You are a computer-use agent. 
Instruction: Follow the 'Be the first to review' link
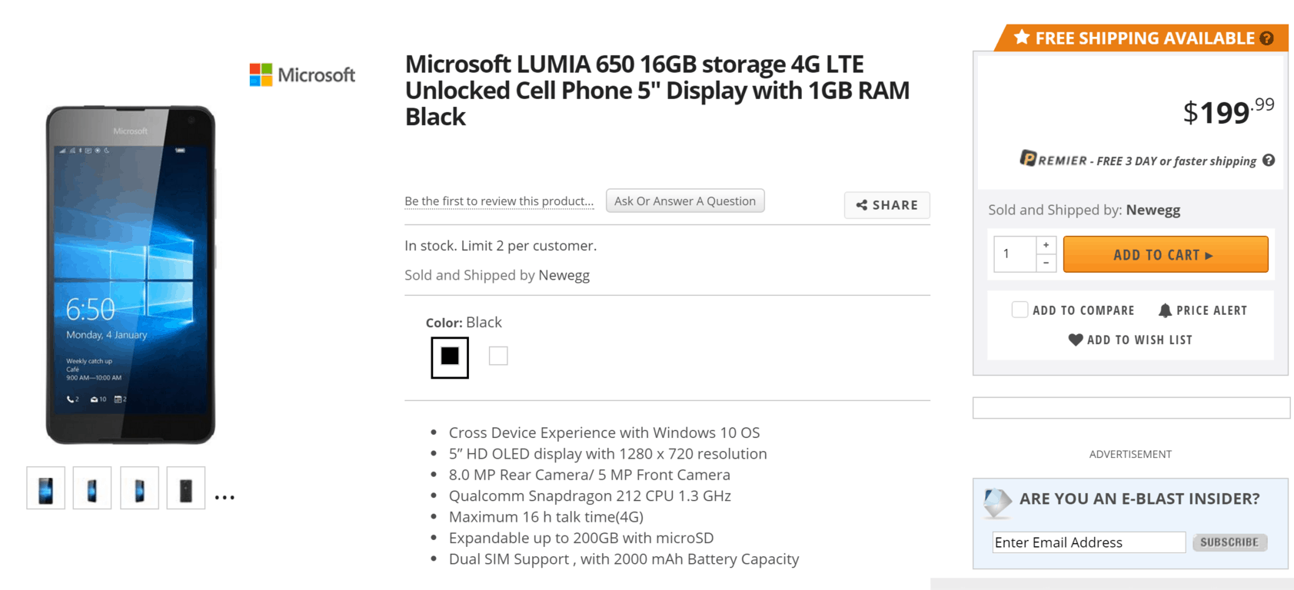tap(499, 201)
